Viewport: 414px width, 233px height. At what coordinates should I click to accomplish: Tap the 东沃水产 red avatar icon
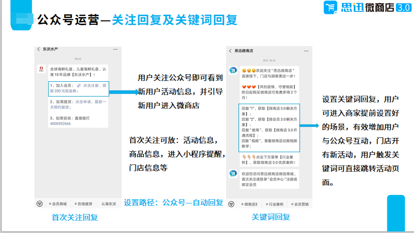(41, 69)
